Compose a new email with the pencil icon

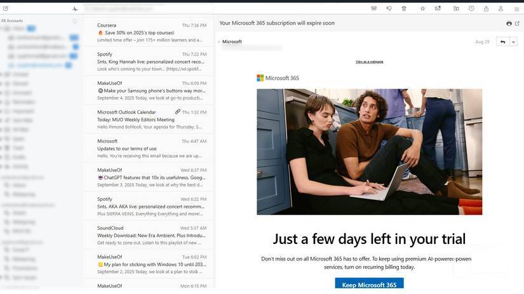6,9
